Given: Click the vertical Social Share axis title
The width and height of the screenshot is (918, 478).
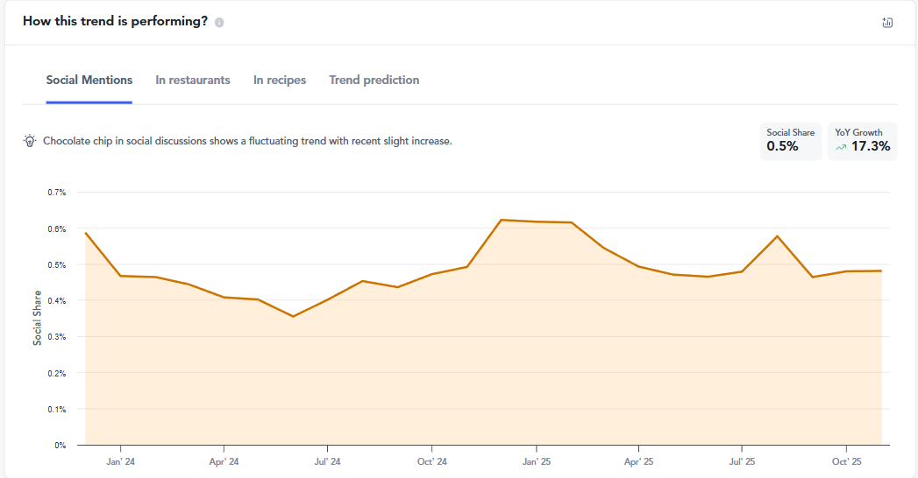Looking at the screenshot, I should click(37, 318).
